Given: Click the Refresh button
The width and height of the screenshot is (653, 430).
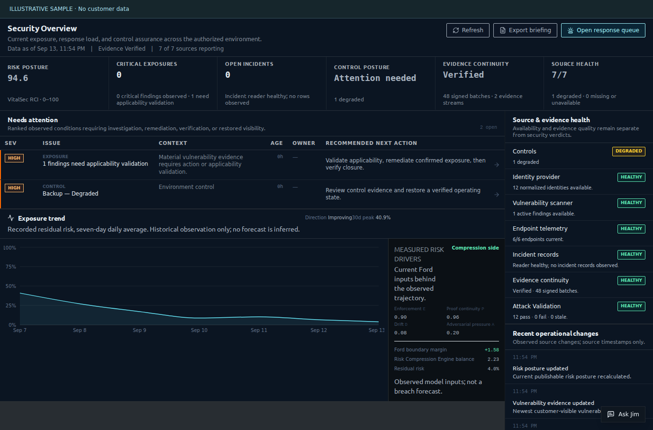Looking at the screenshot, I should pyautogui.click(x=468, y=30).
